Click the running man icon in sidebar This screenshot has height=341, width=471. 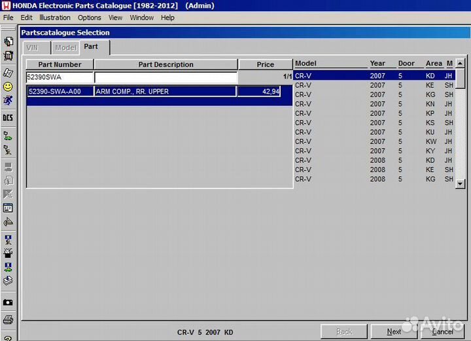(x=8, y=101)
